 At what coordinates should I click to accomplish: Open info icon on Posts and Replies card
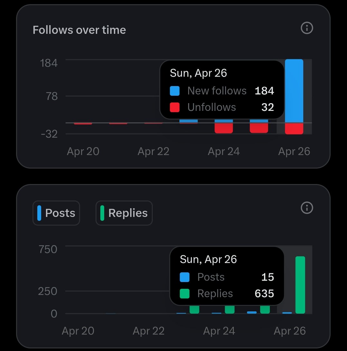pos(307,208)
